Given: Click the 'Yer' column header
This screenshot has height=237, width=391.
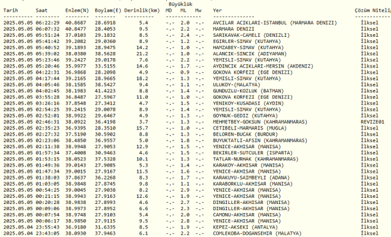Looking at the screenshot, I should click(x=217, y=10).
